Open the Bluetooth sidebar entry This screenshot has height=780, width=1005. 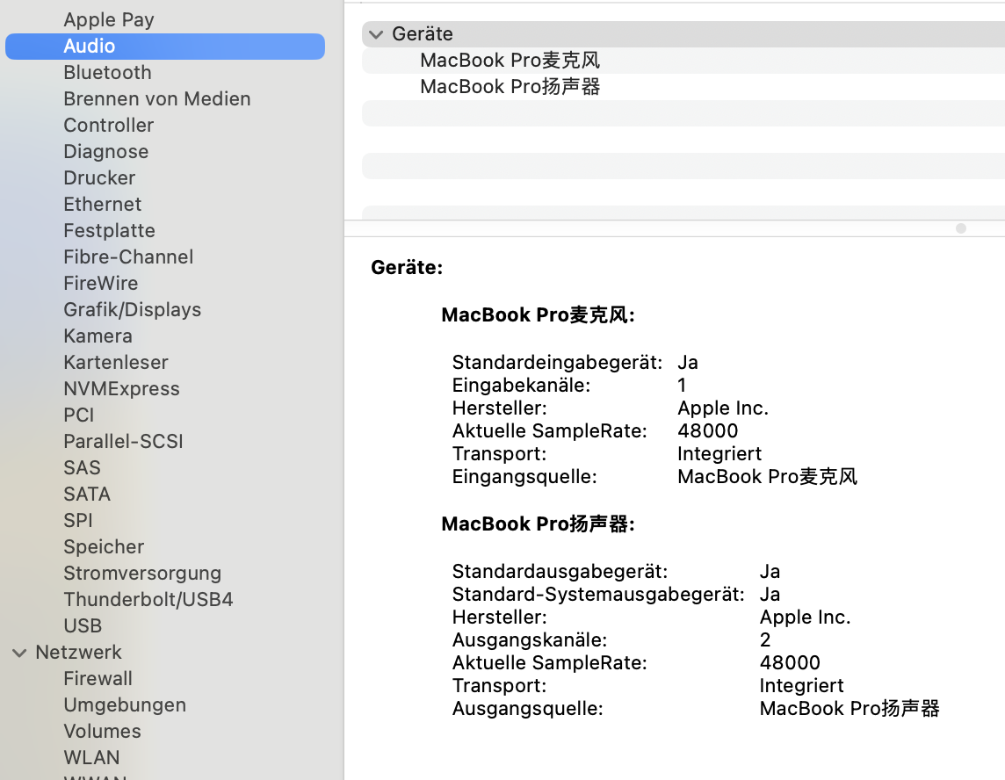(x=108, y=72)
